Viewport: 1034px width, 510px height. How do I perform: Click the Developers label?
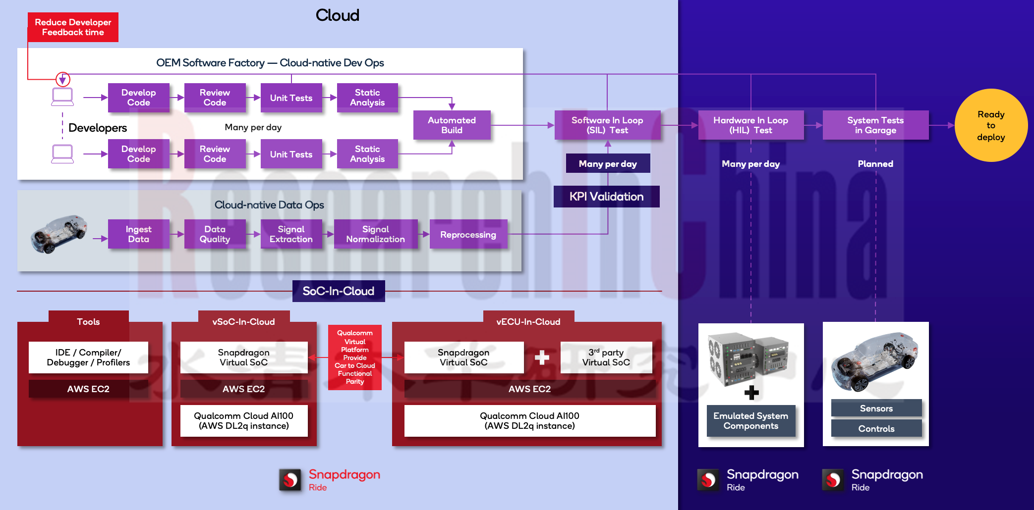(98, 128)
